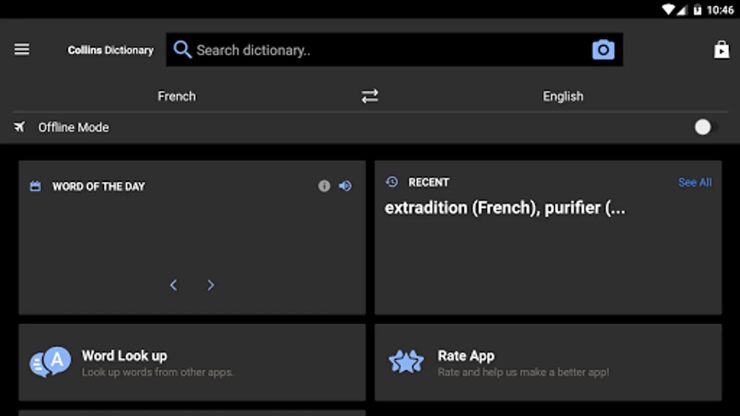Enable the Offline Mode switch
Viewport: 740px width, 416px height.
(x=705, y=127)
